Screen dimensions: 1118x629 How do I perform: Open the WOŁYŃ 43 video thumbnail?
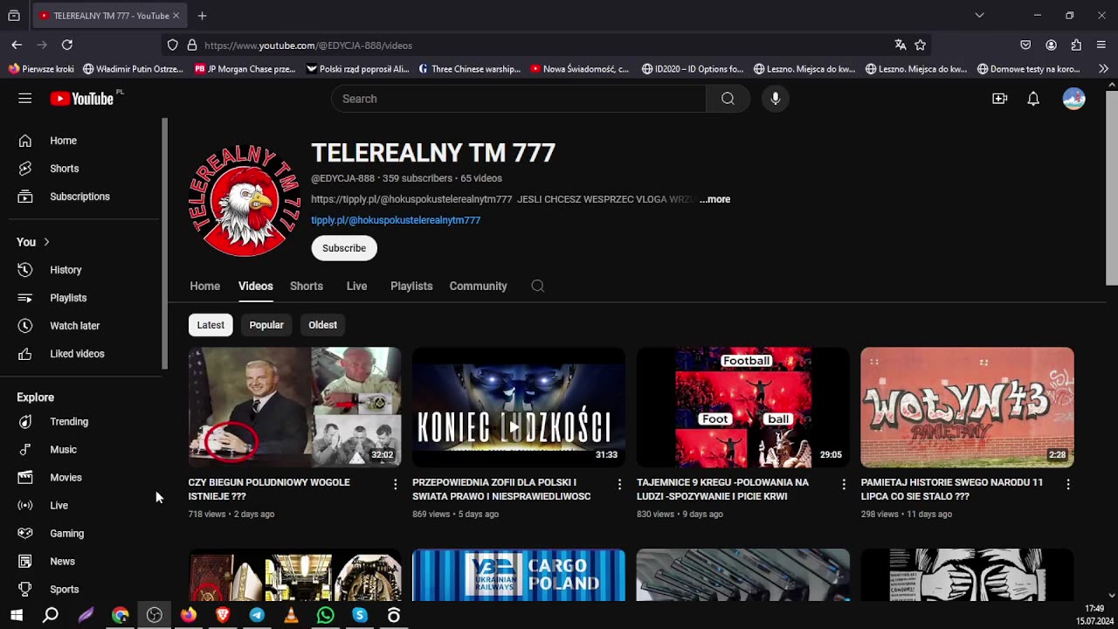(967, 407)
